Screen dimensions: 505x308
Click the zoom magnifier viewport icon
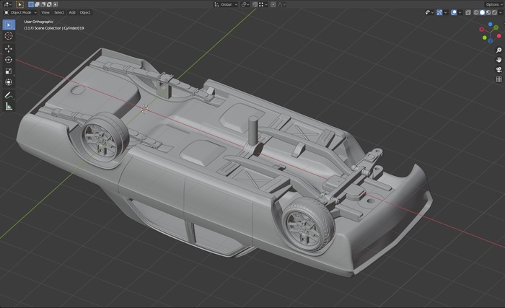pyautogui.click(x=499, y=50)
